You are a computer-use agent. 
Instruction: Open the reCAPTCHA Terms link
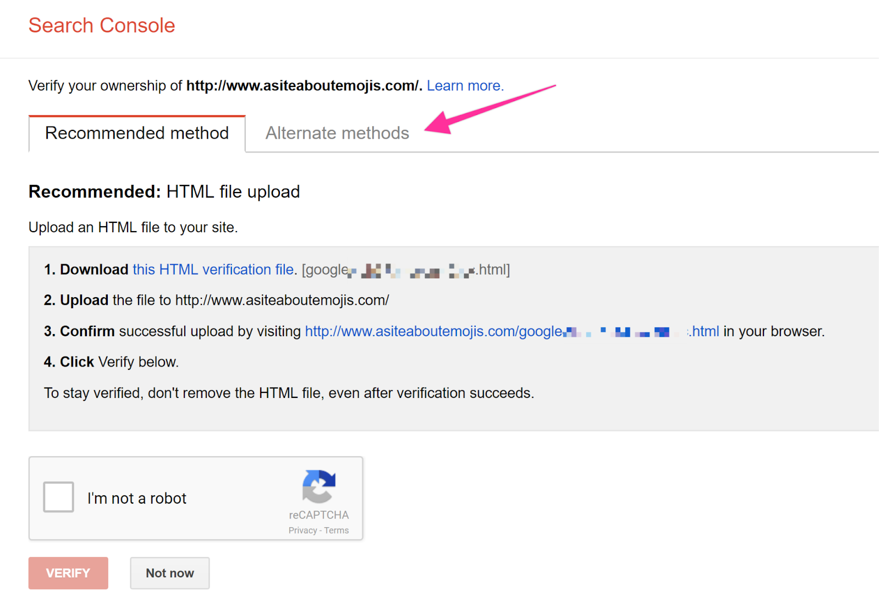[x=337, y=530]
